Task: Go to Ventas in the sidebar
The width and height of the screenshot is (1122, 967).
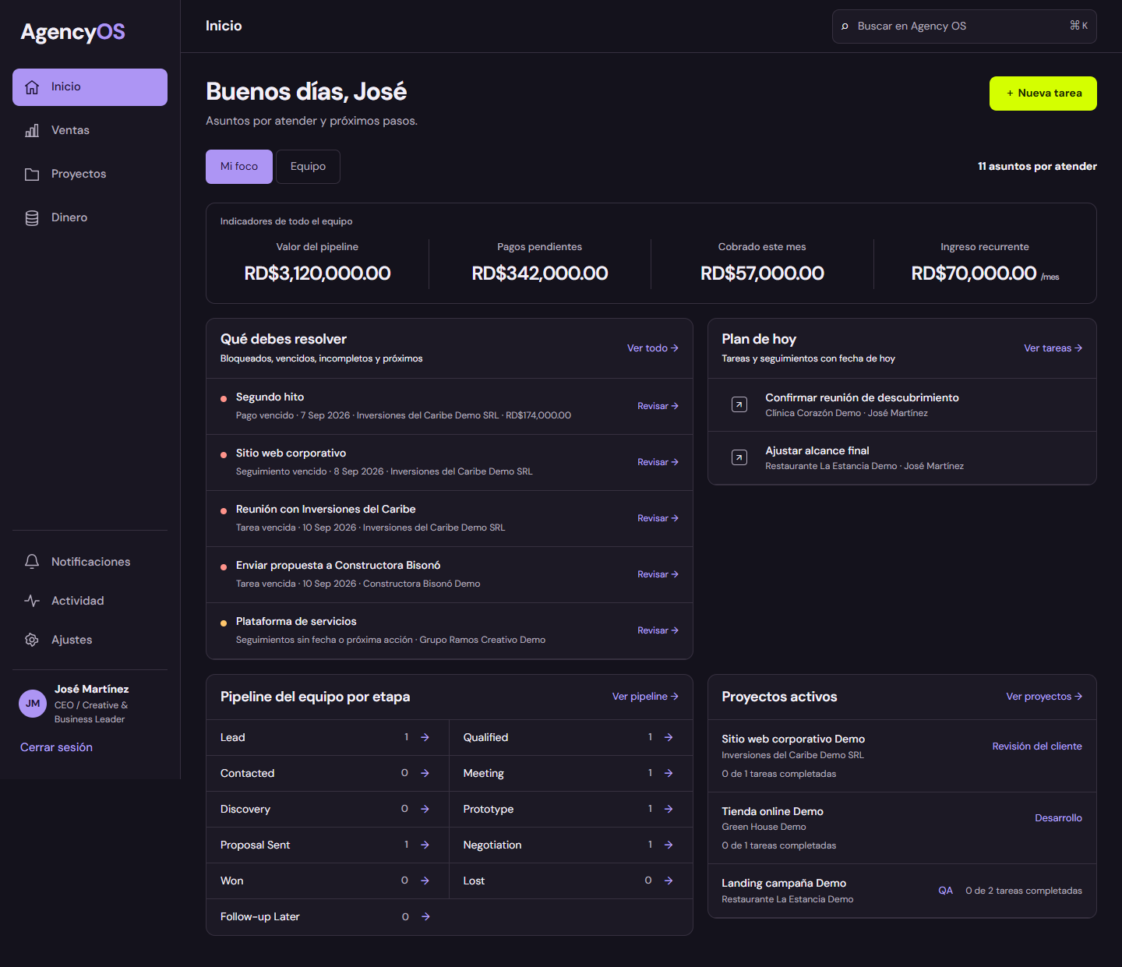Action: 90,131
